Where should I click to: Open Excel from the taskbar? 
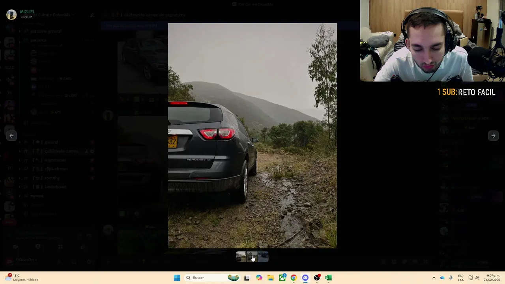328,278
